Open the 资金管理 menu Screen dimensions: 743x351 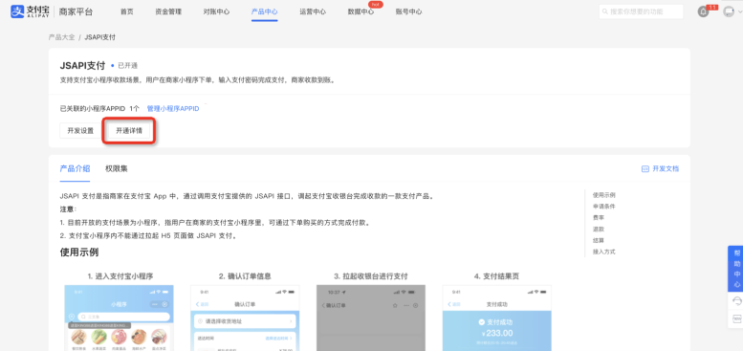[x=168, y=11]
